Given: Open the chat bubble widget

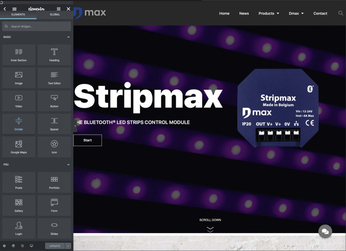Looking at the screenshot, I should click(x=325, y=231).
